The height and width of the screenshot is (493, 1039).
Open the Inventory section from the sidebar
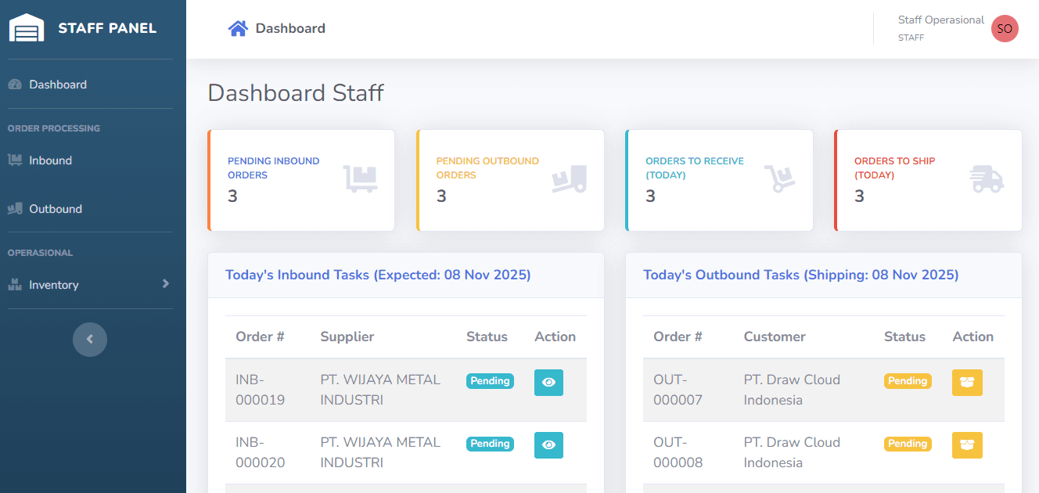click(55, 284)
